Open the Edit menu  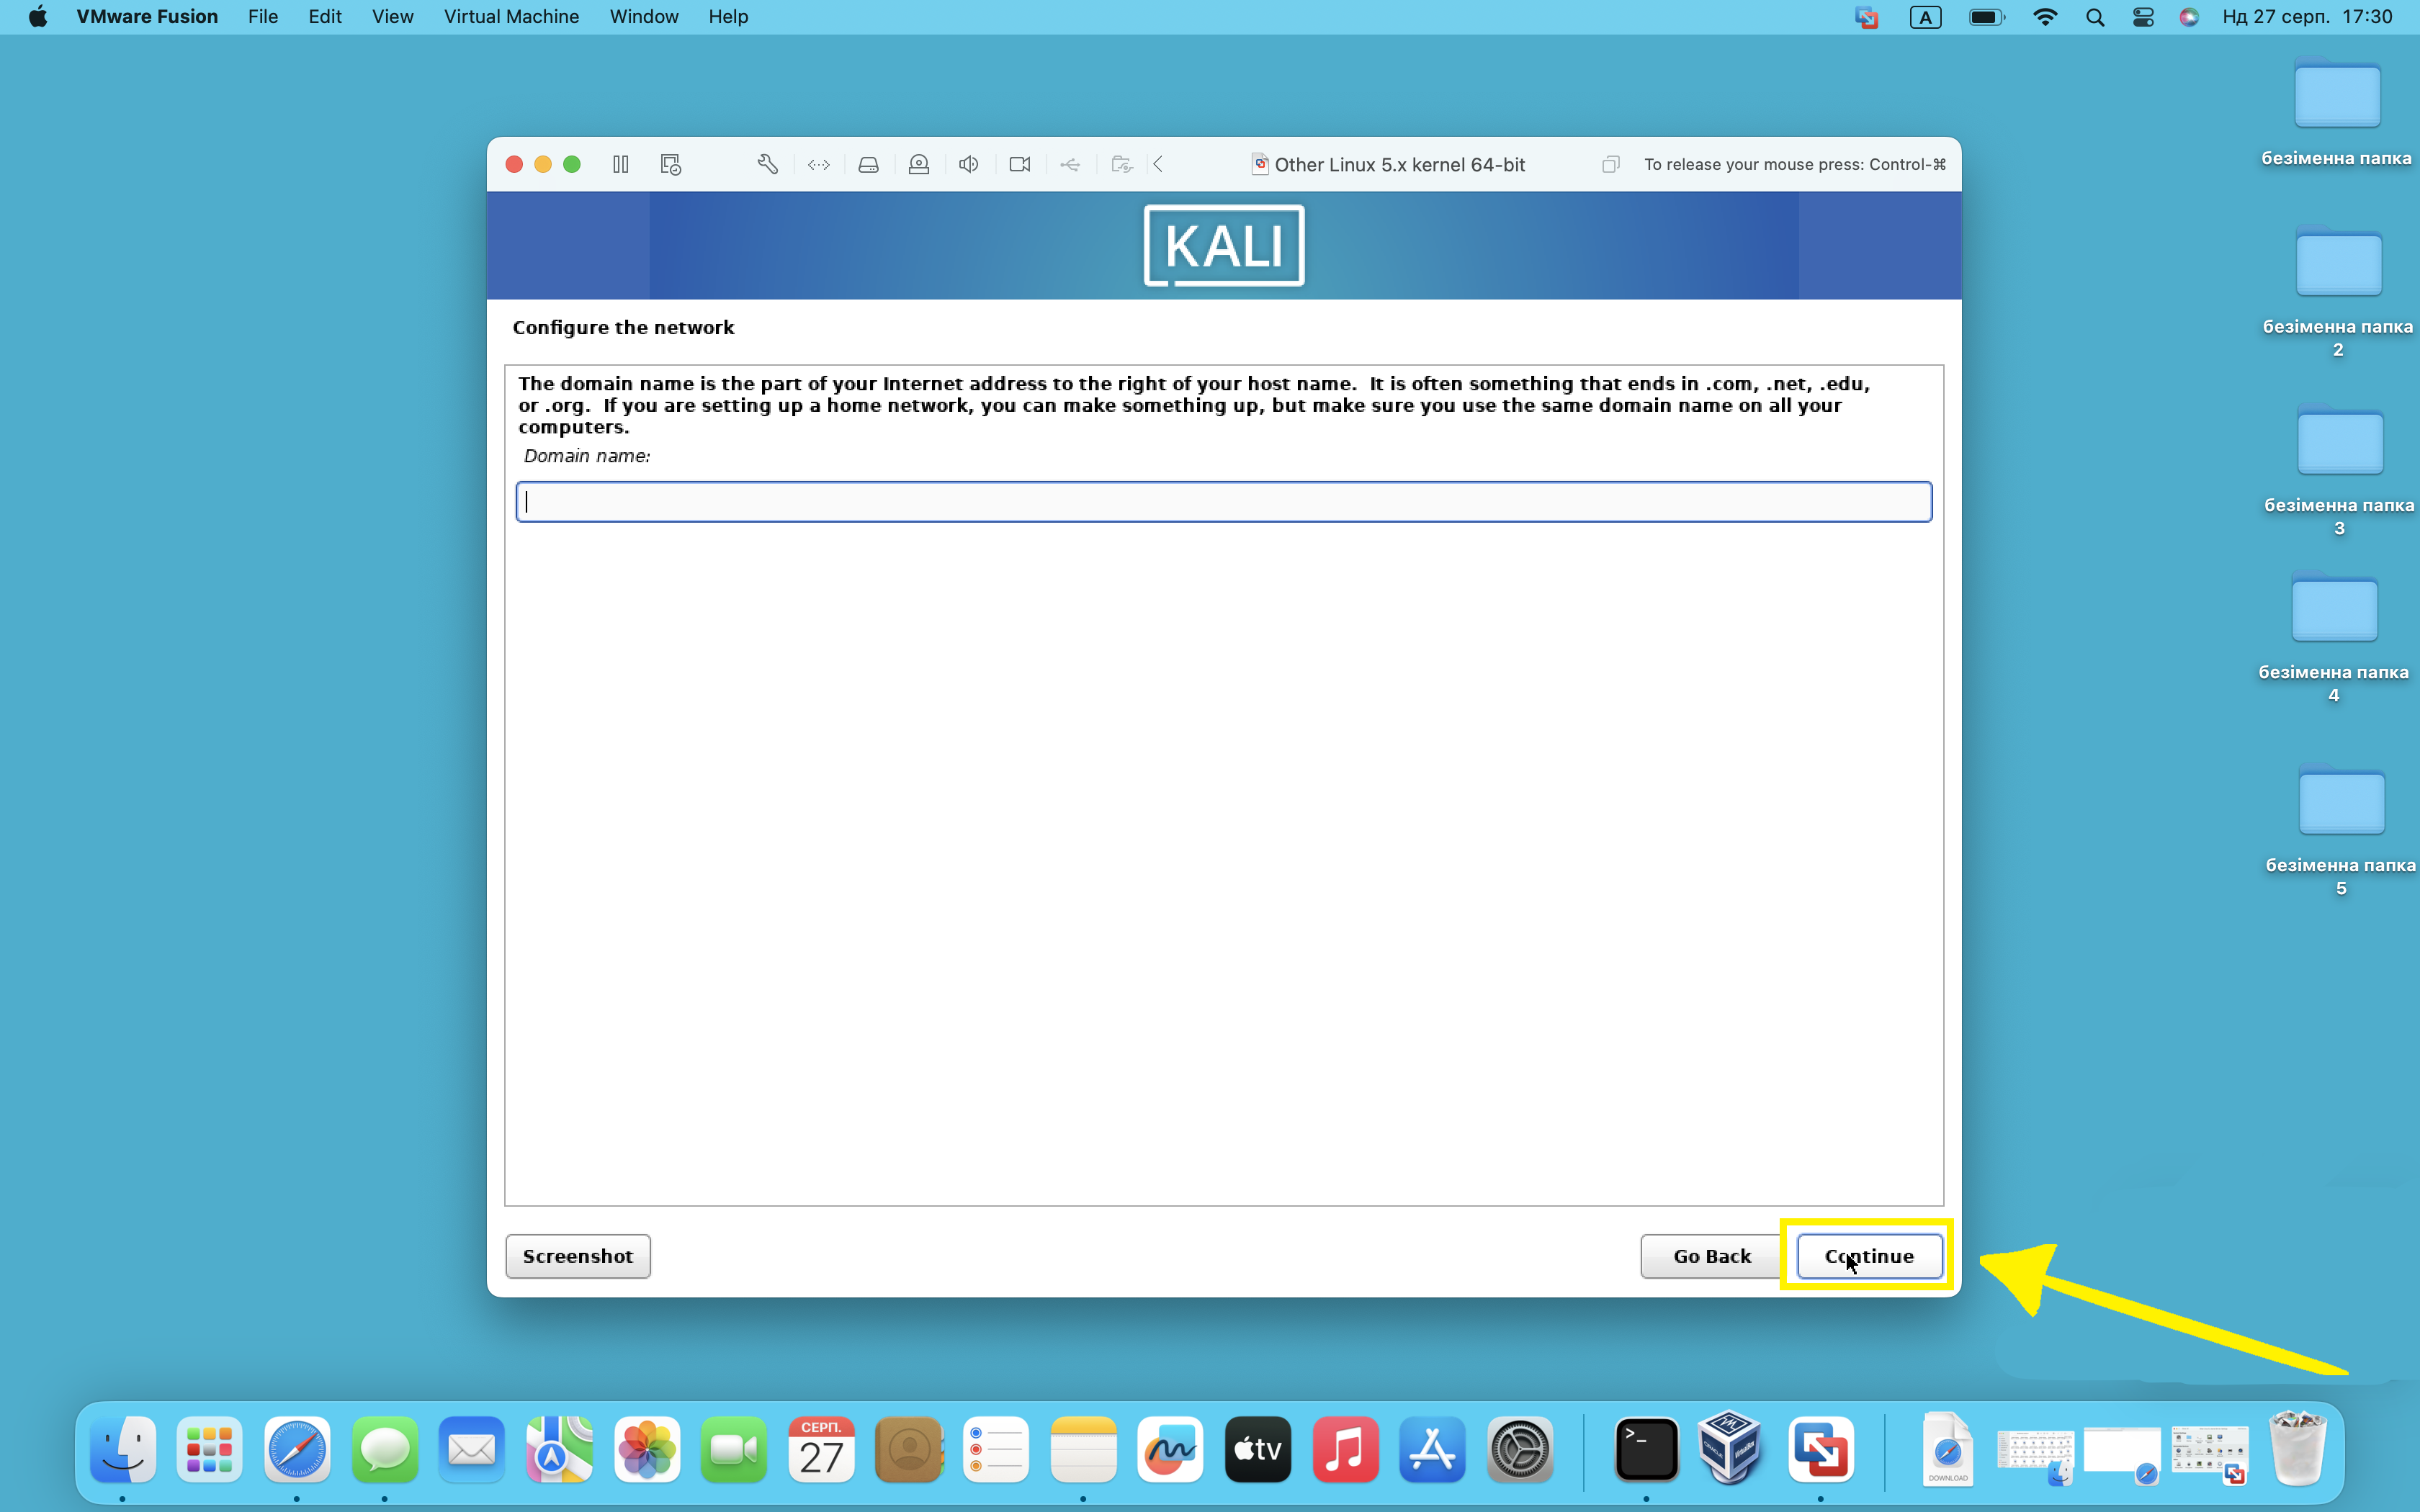click(325, 17)
